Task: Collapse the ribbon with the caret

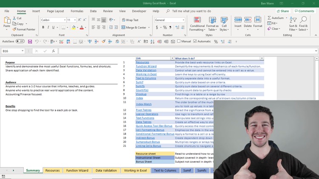Action: point(316,35)
